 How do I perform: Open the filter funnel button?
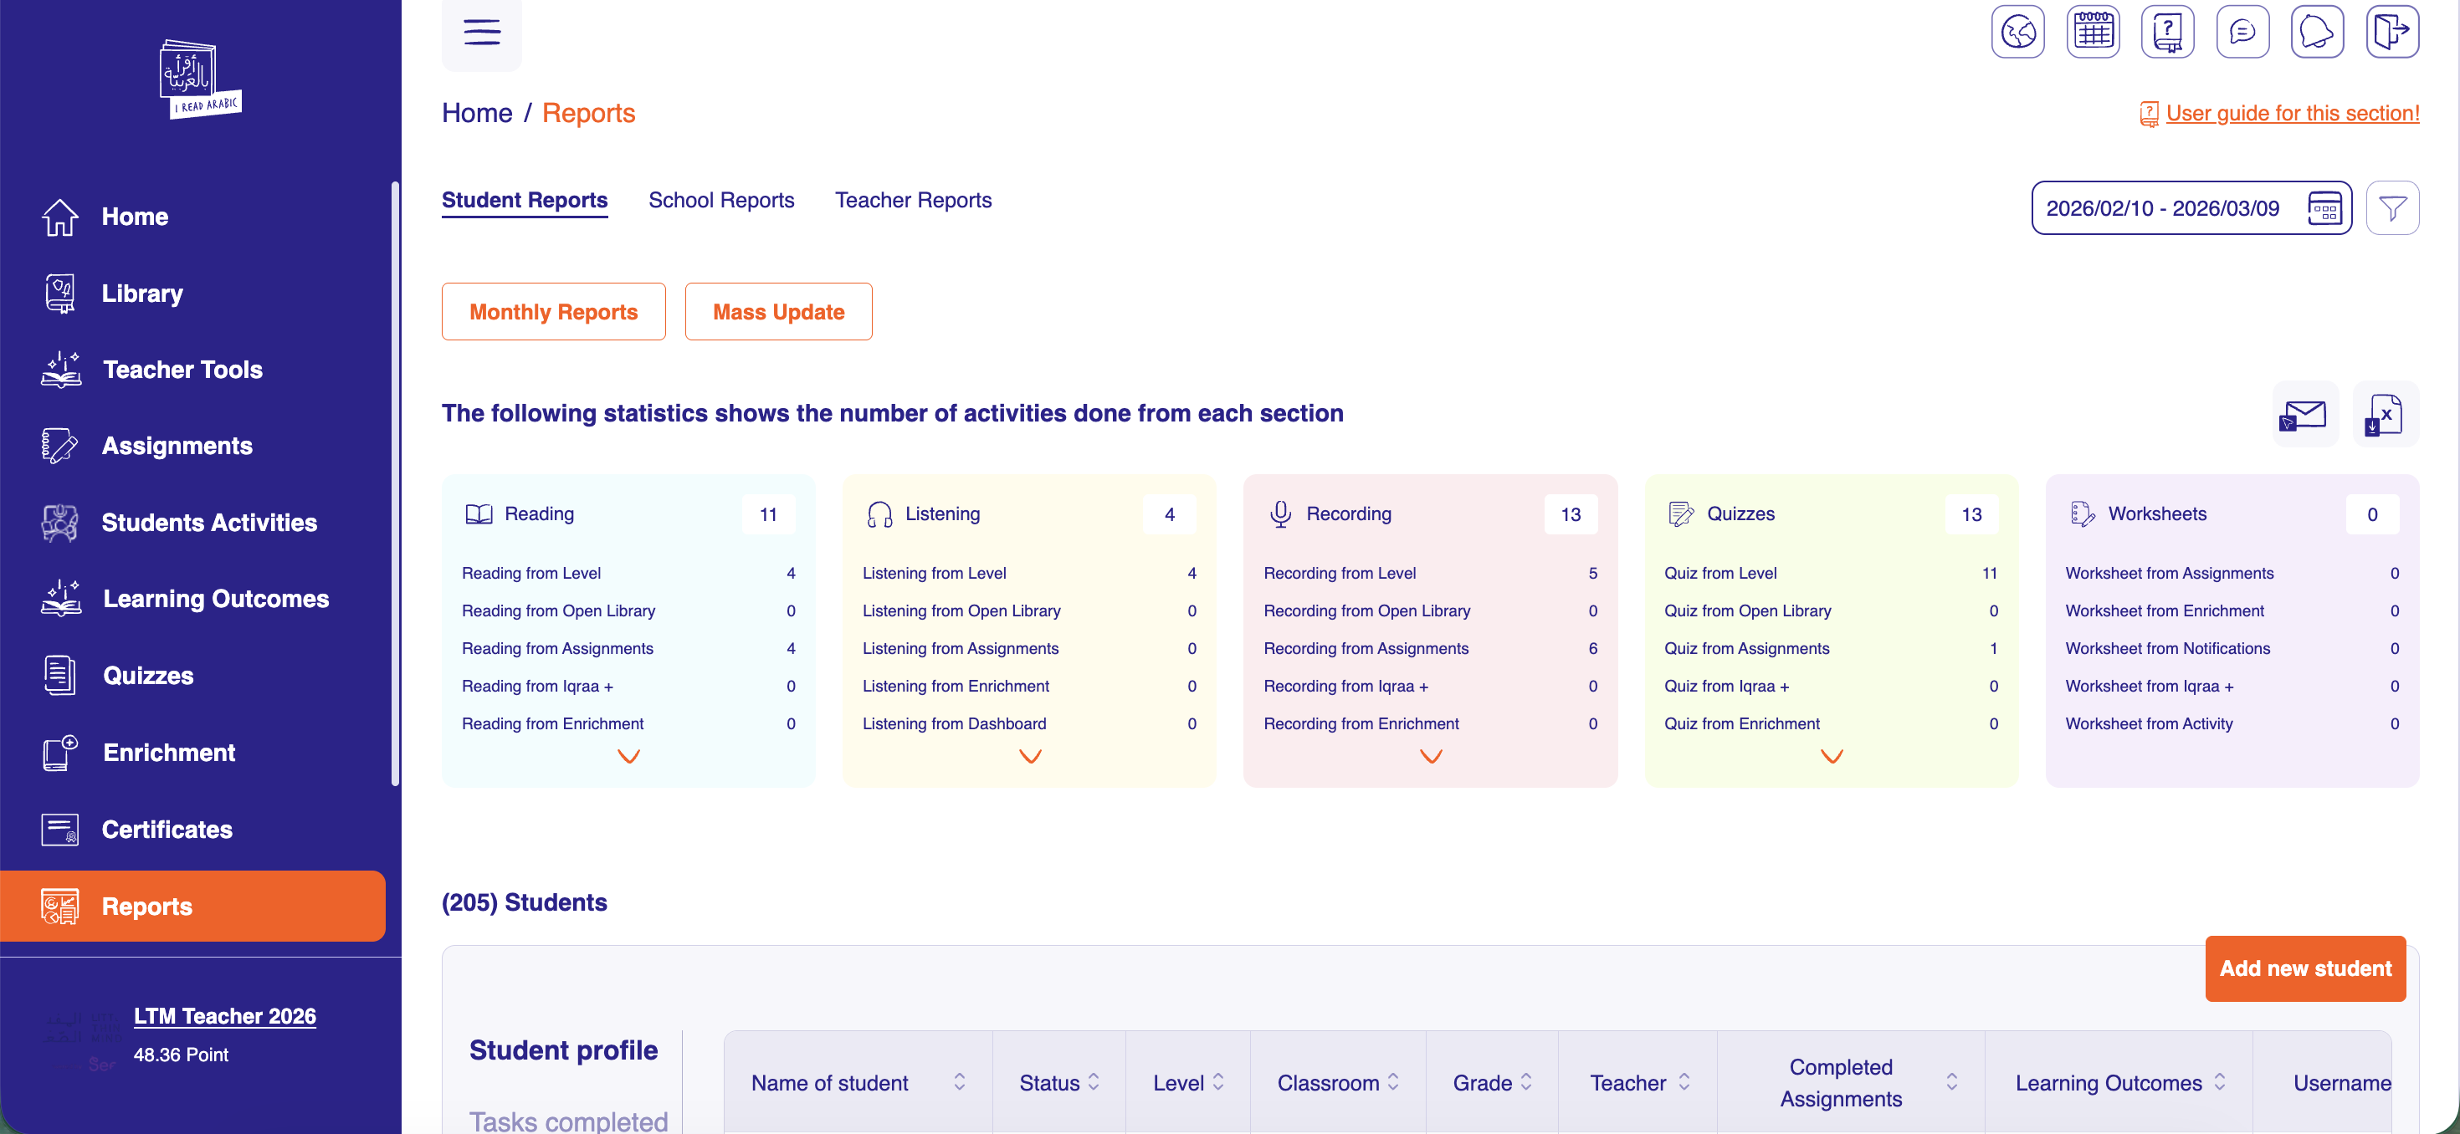click(2391, 208)
